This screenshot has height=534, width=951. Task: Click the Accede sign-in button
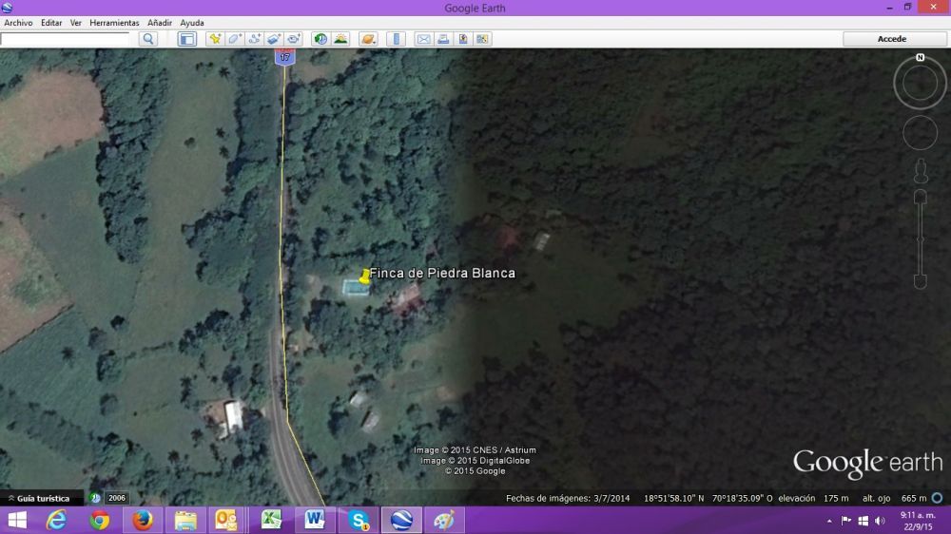click(x=891, y=39)
